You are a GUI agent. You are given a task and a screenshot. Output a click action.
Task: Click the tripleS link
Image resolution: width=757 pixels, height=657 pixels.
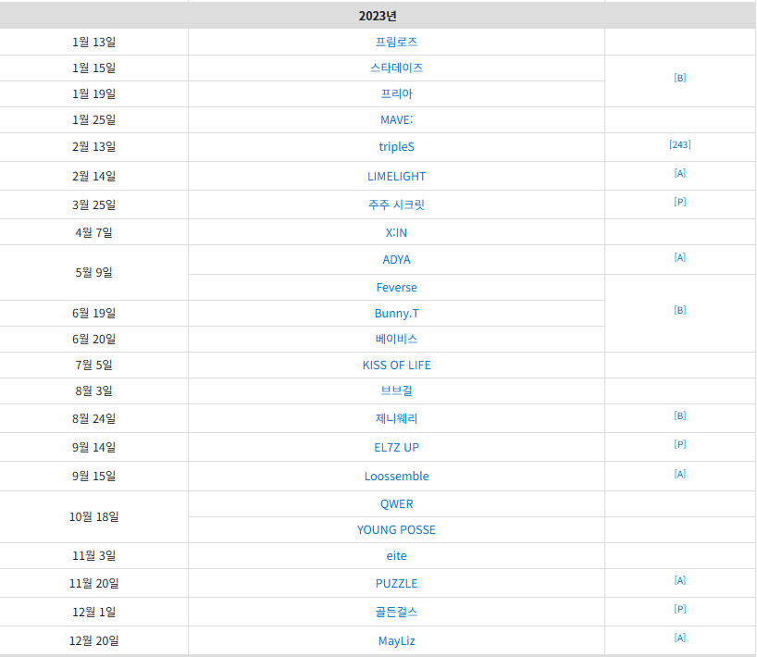[396, 147]
